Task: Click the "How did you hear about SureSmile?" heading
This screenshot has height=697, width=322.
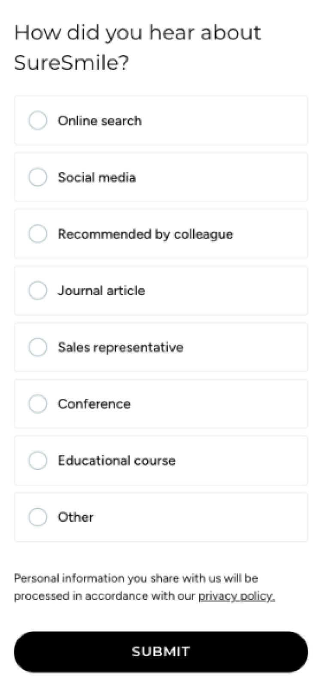Action: click(137, 47)
